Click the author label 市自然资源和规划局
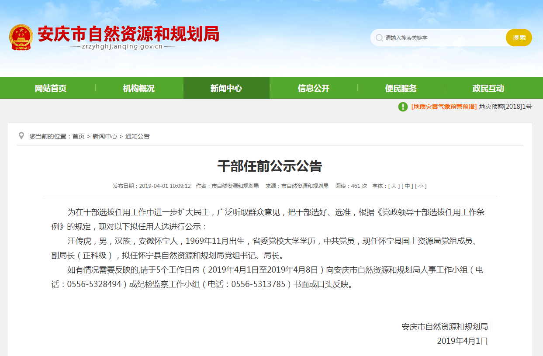543x356 pixels. [235, 186]
